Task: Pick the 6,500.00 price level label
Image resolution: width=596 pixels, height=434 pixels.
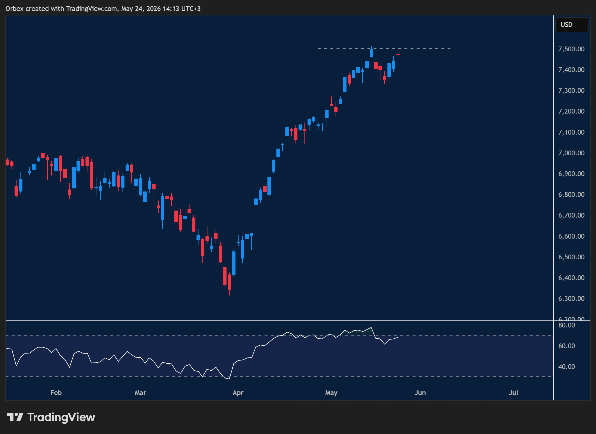Action: (571, 257)
